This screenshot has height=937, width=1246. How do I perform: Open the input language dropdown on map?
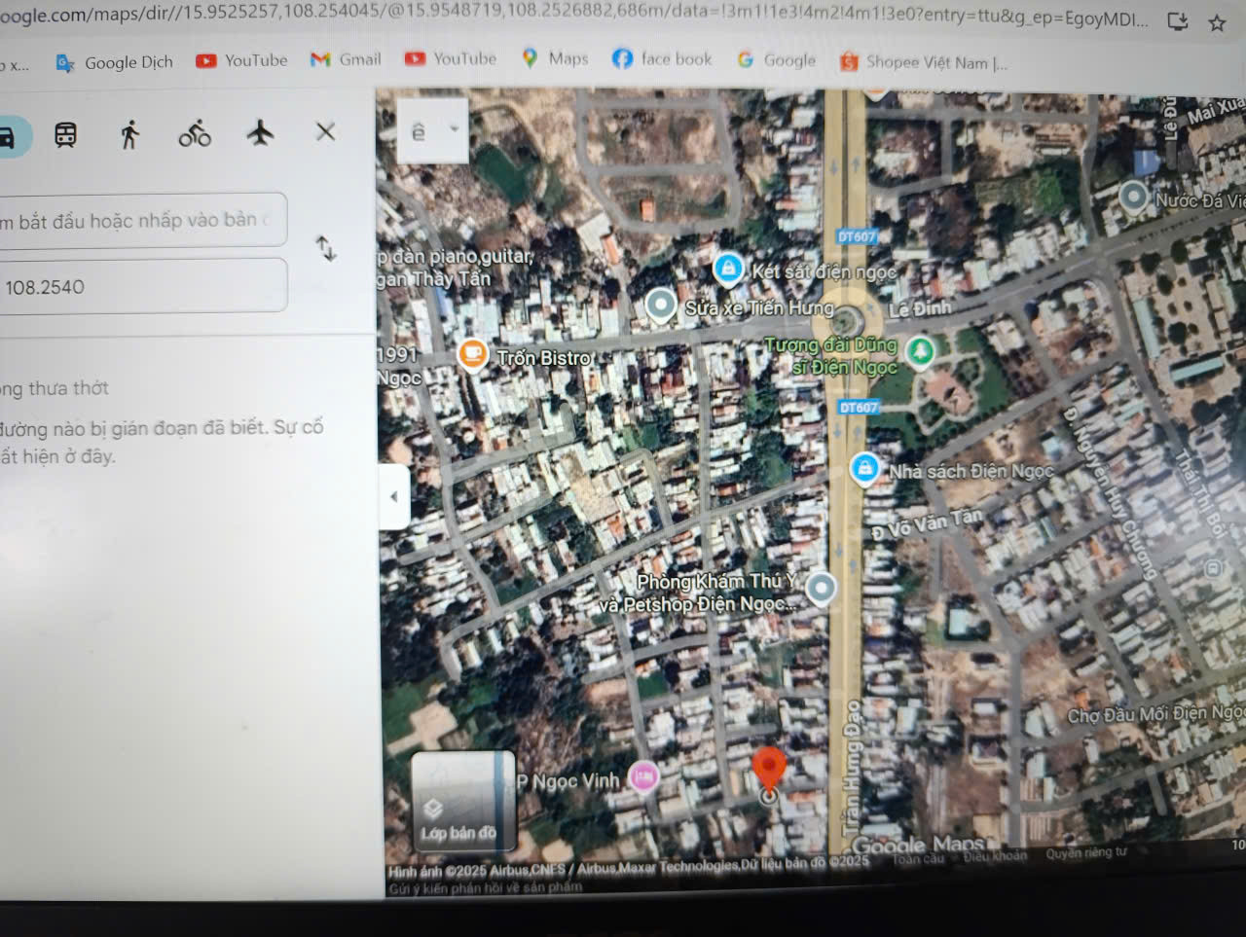[x=432, y=130]
